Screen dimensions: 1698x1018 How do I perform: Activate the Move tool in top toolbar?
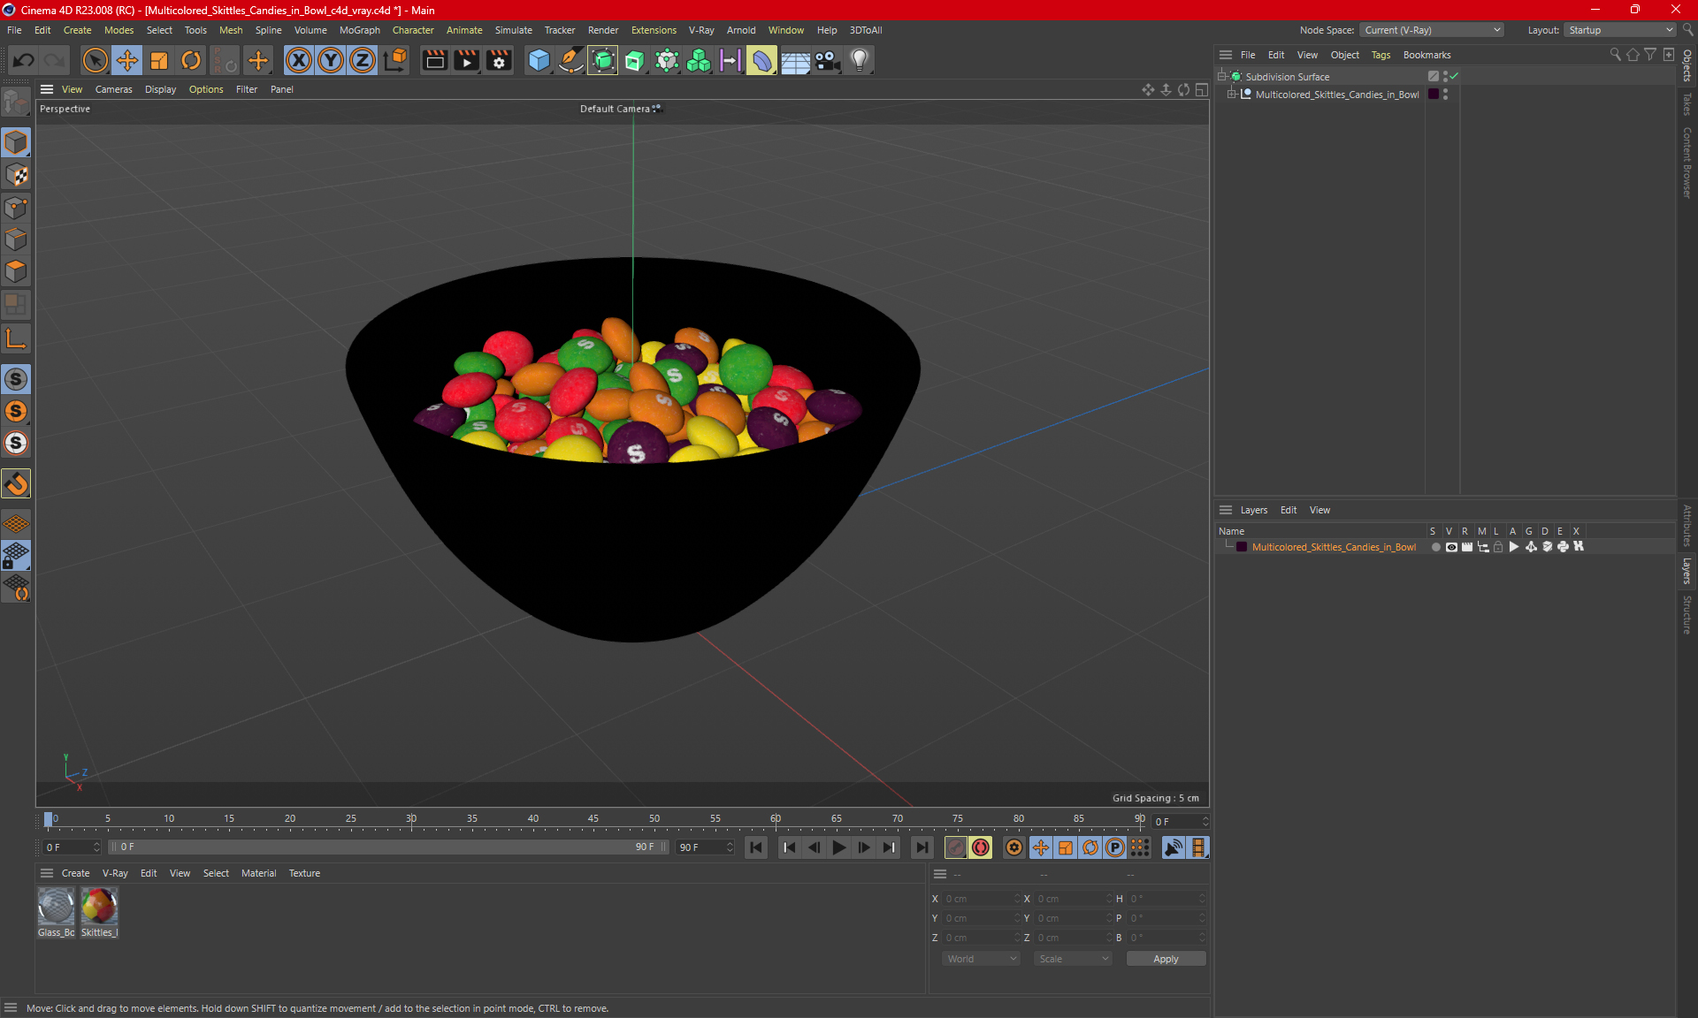[127, 60]
